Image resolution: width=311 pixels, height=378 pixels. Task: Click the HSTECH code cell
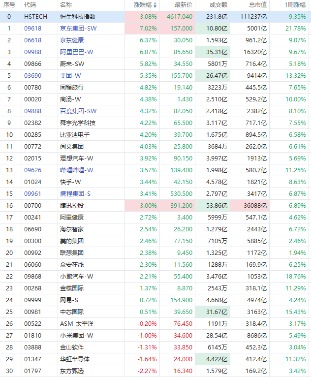(36, 17)
